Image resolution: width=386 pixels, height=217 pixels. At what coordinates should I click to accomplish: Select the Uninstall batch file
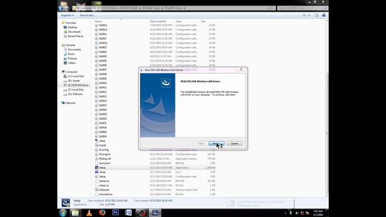104,190
